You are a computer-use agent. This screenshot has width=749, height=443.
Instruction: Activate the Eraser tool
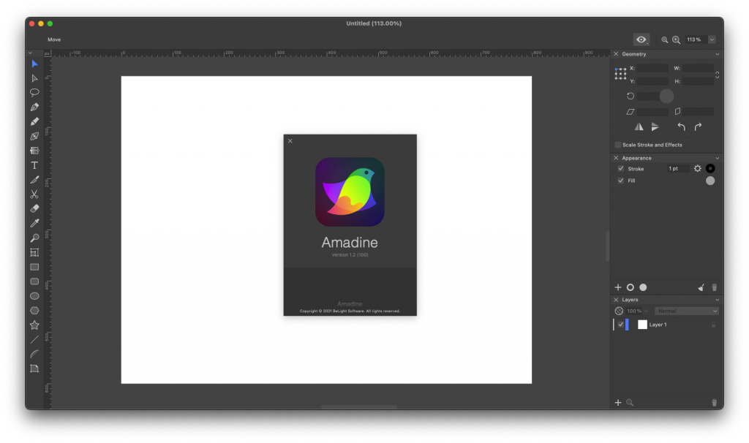(x=34, y=208)
